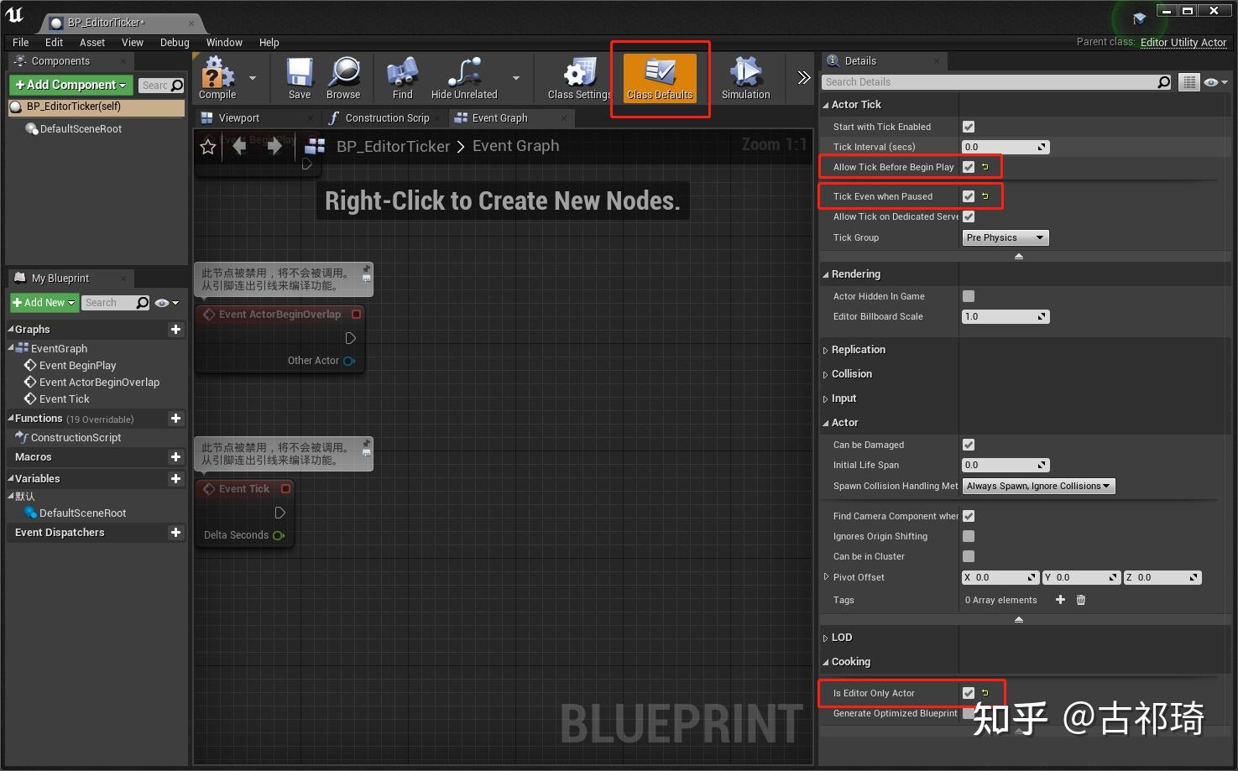Disable Tick Even when Paused
The width and height of the screenshot is (1238, 771).
pos(969,195)
